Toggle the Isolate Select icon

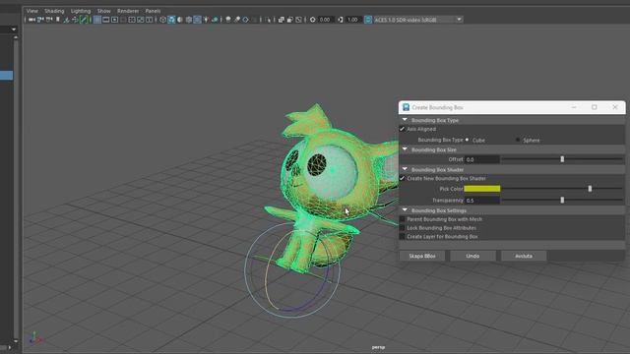[x=268, y=20]
